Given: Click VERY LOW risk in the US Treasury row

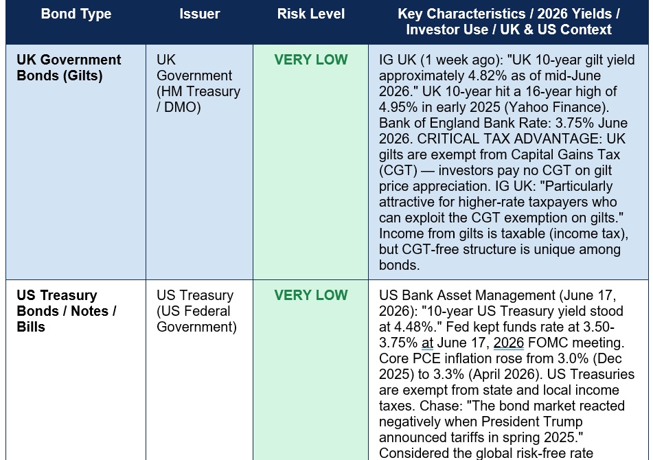Looking at the screenshot, I should [x=310, y=295].
